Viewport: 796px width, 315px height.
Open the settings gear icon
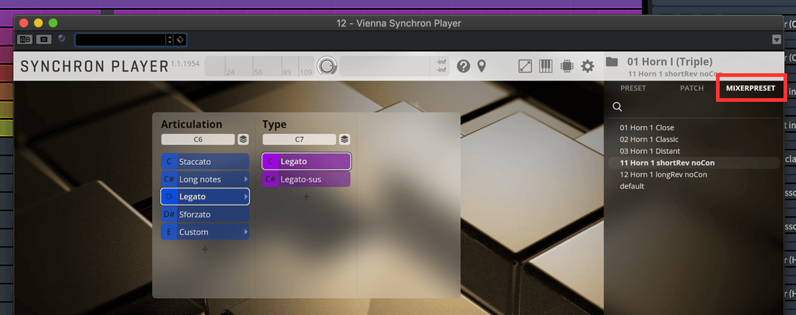(587, 66)
